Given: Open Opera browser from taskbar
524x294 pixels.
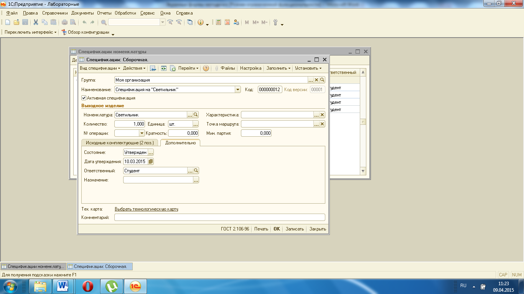Looking at the screenshot, I should [x=88, y=286].
